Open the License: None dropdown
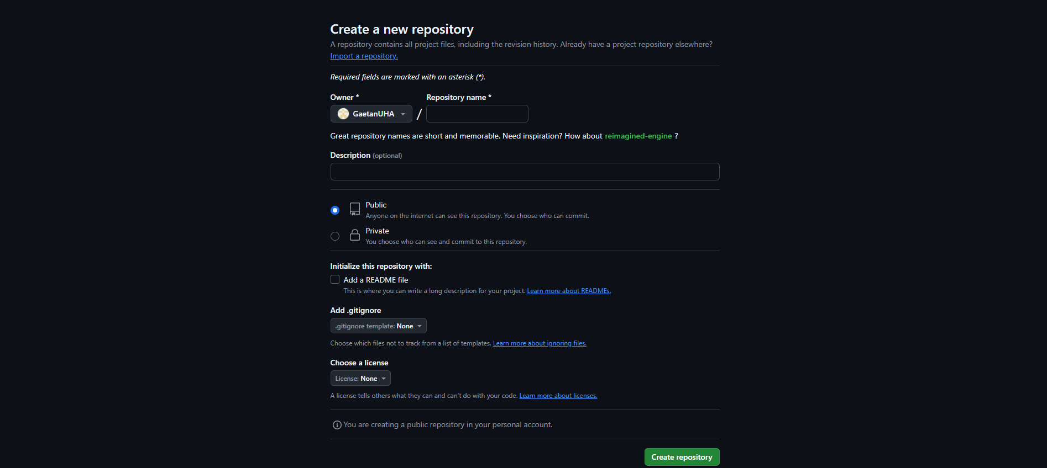1047x468 pixels. coord(360,379)
